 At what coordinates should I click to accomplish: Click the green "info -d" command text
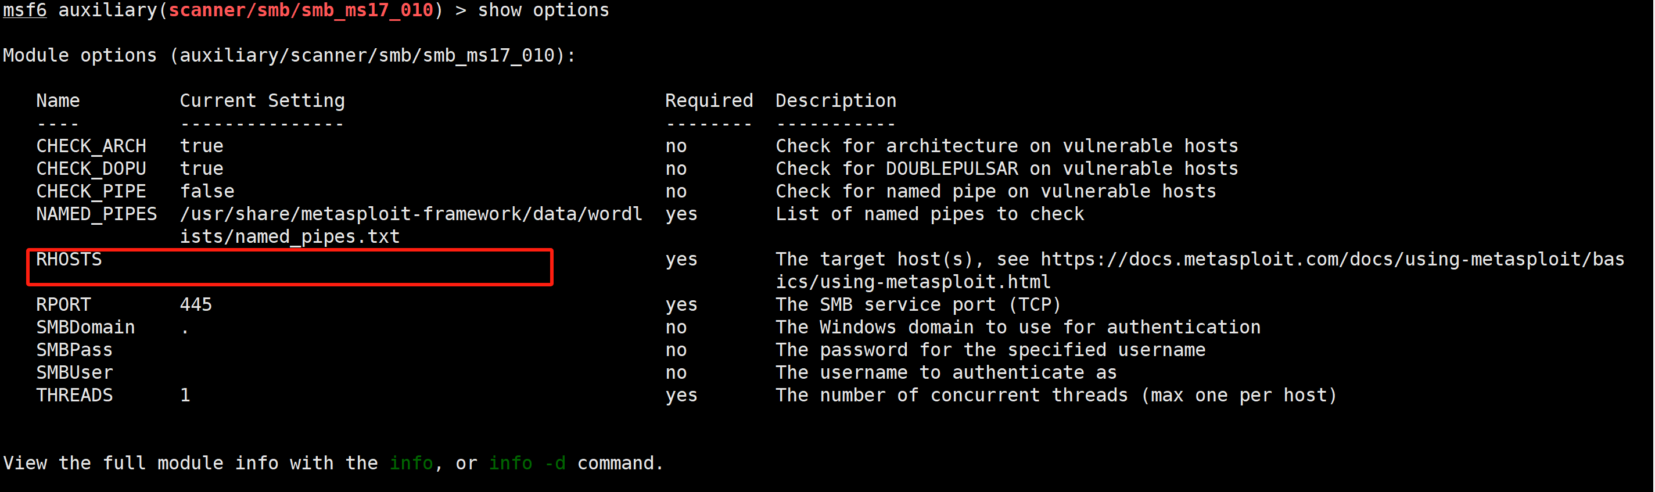[527, 463]
